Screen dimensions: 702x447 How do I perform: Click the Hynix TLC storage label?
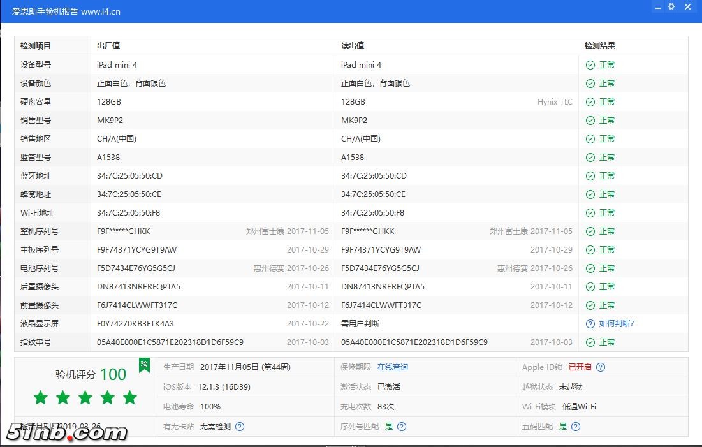pyautogui.click(x=555, y=102)
